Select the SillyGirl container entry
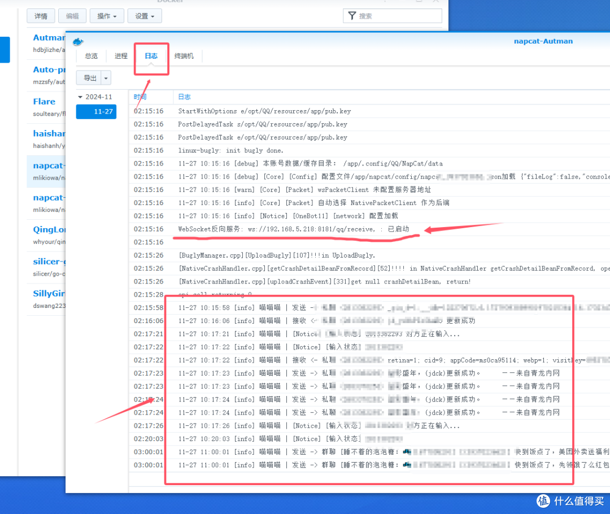 click(x=46, y=299)
